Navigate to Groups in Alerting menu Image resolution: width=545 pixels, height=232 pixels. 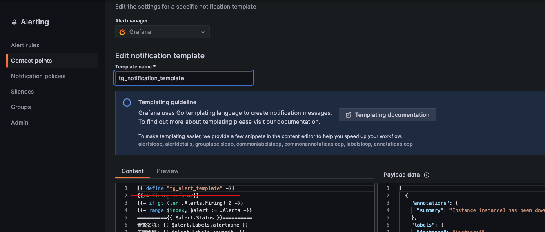tap(21, 107)
